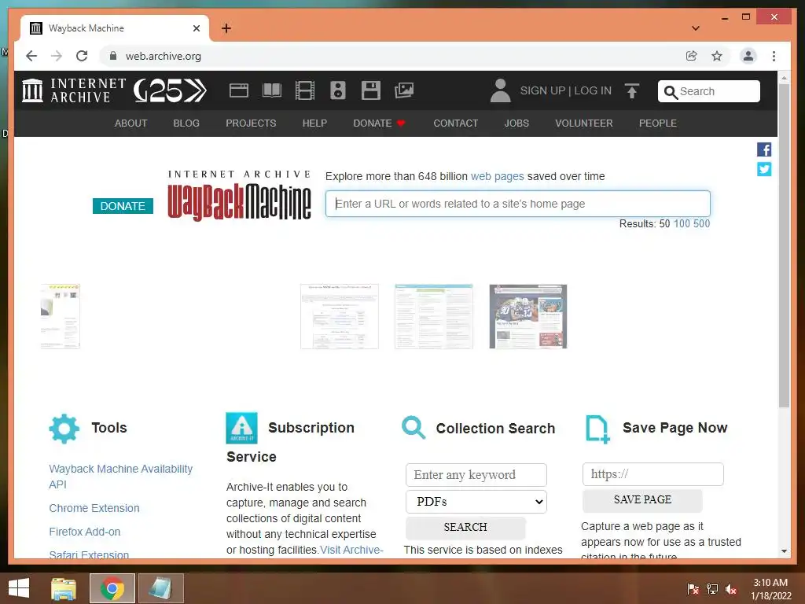Expand Chrome tab search chevron

pyautogui.click(x=696, y=28)
